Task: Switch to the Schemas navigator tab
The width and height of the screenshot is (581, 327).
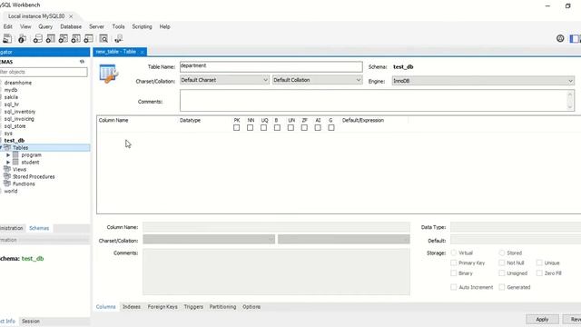Action: 39,228
